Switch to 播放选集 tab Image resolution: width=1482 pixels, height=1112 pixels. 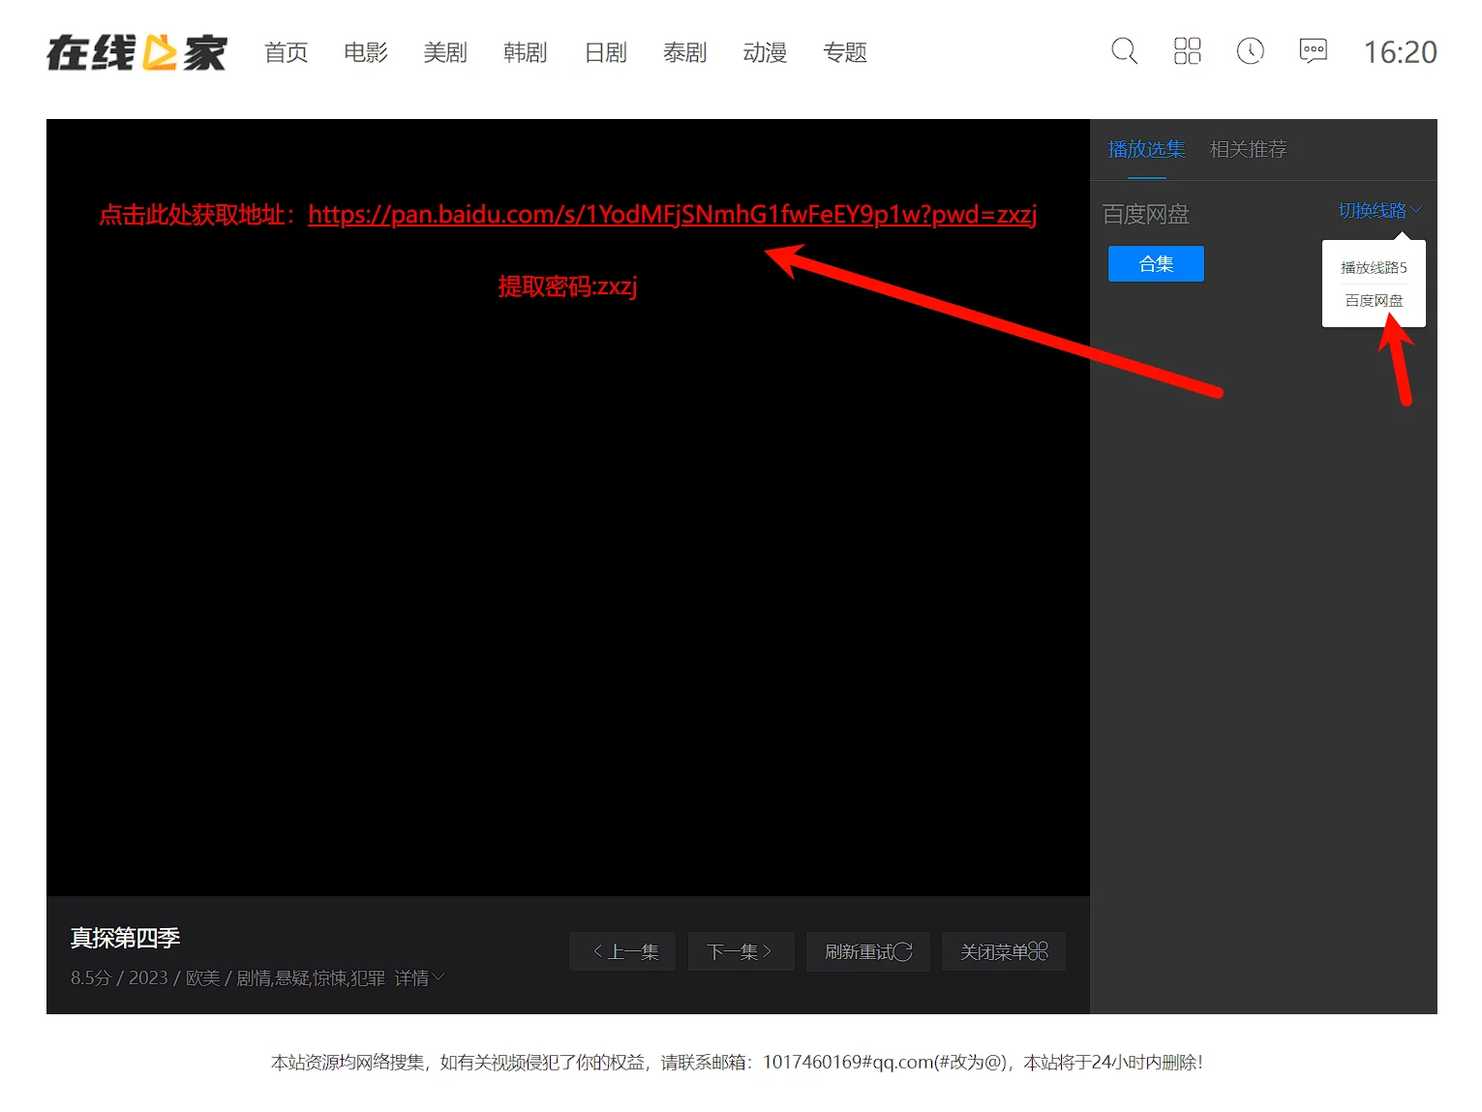[1146, 150]
